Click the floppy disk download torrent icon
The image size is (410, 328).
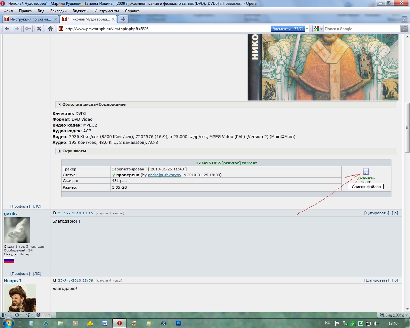coord(366,171)
